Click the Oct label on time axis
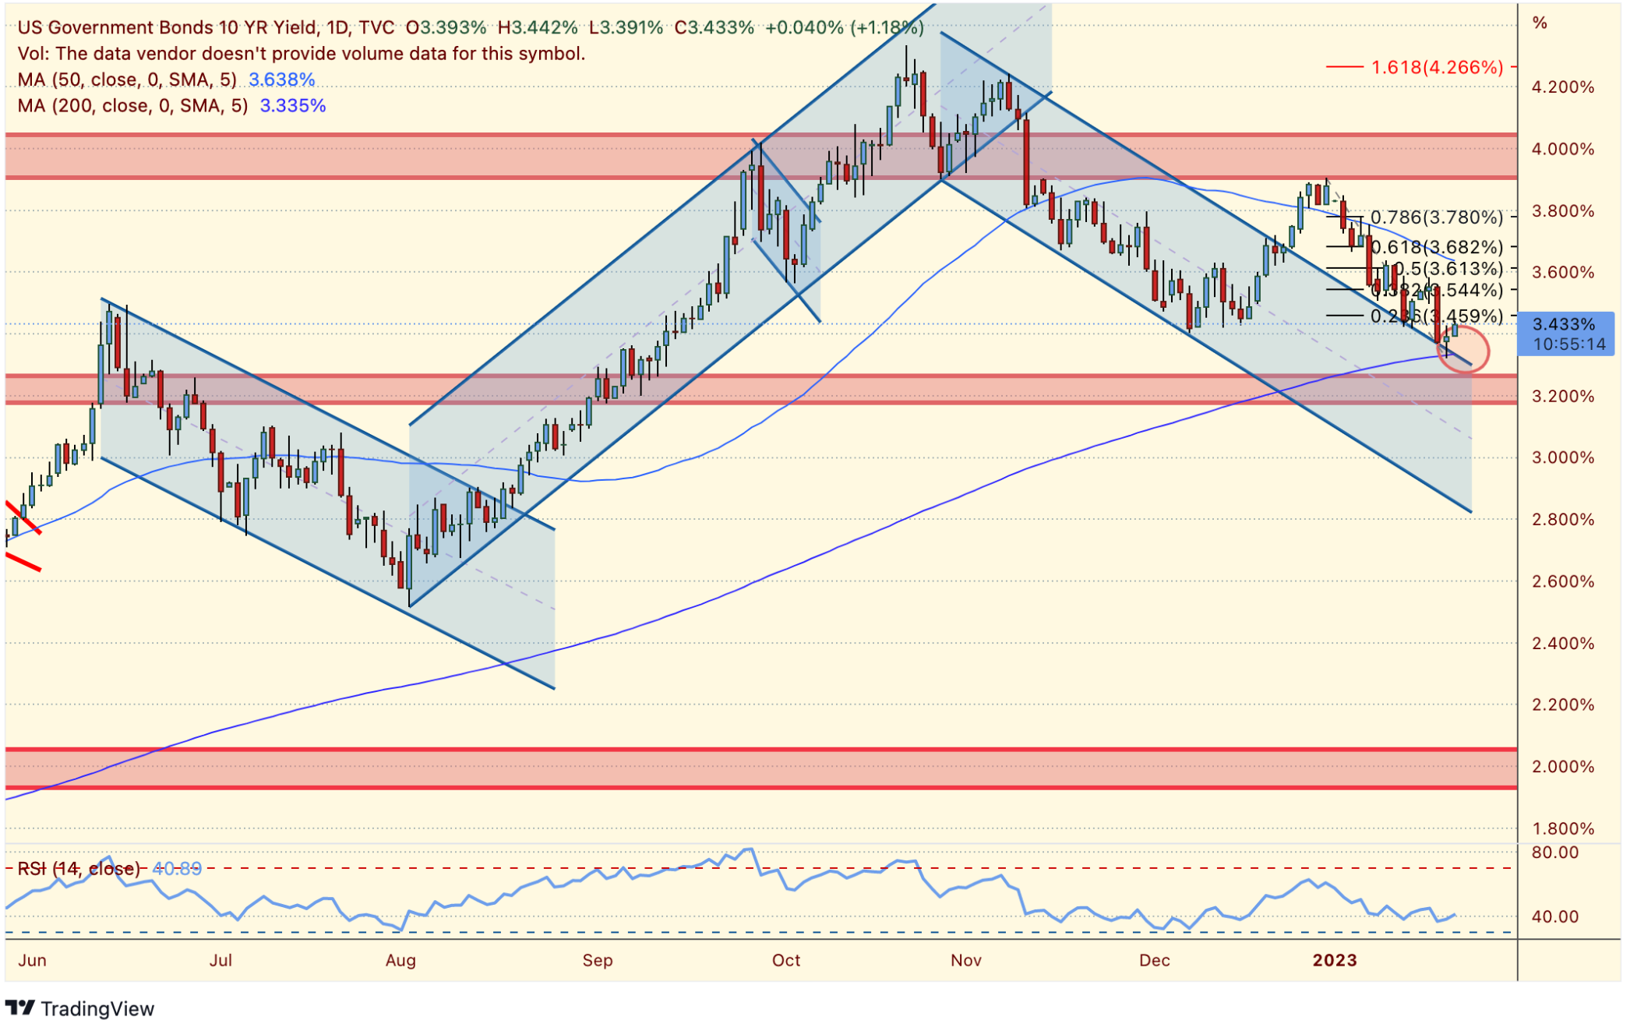Image resolution: width=1630 pixels, height=1024 pixels. (786, 961)
